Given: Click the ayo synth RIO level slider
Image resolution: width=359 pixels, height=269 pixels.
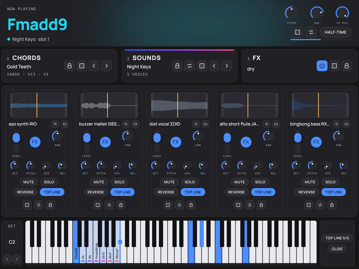Looking at the screenshot, I should 16,142.
